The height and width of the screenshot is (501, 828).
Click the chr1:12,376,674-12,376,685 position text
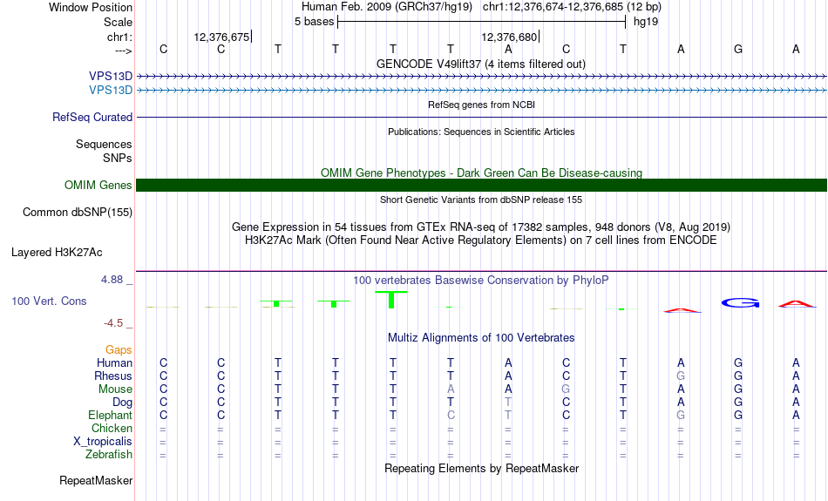(x=572, y=7)
